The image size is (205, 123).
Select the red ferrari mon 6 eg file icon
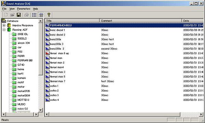(47, 53)
